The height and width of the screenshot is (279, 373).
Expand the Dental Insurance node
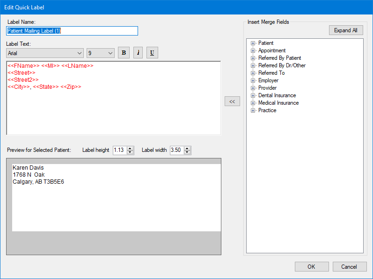point(253,95)
